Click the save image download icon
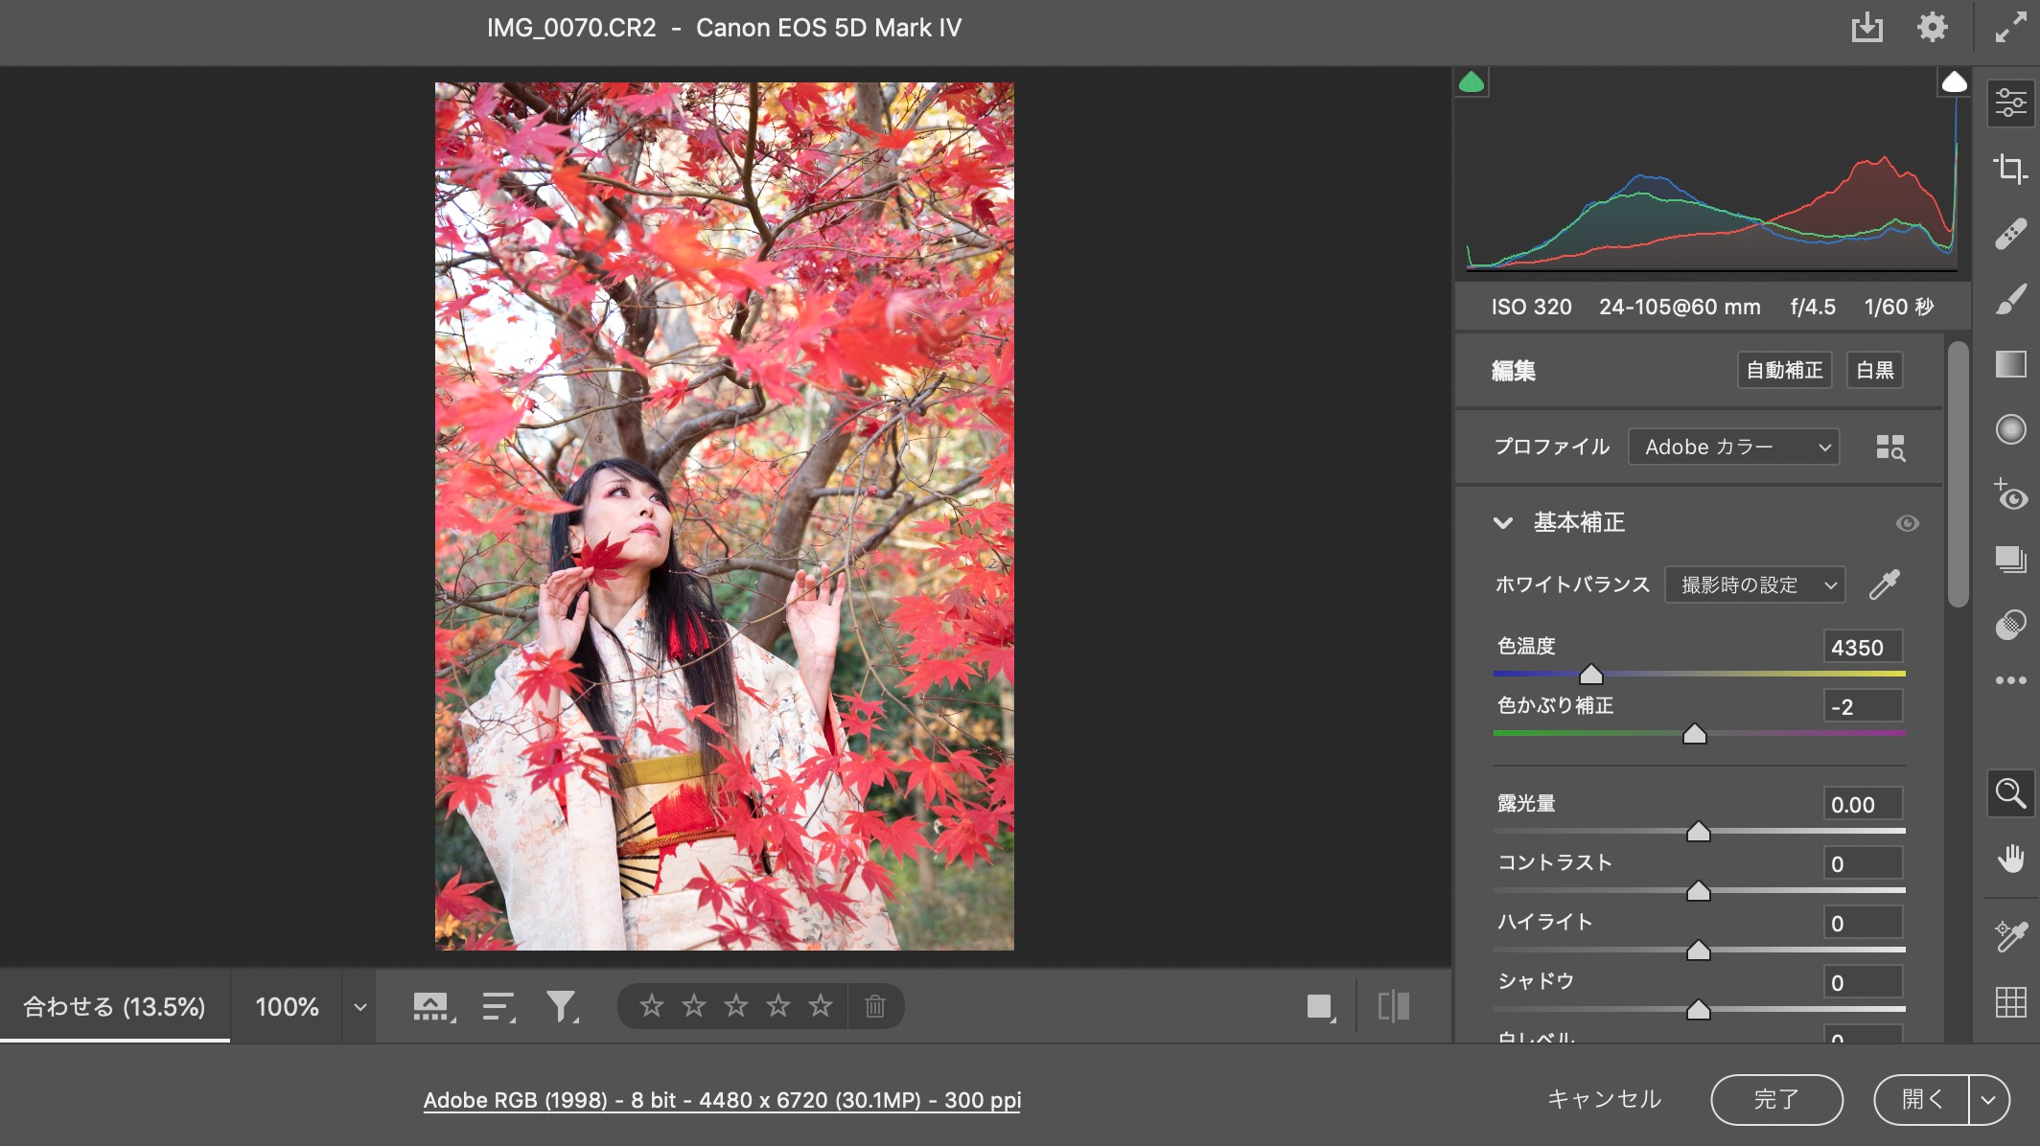This screenshot has height=1146, width=2040. (x=1866, y=28)
